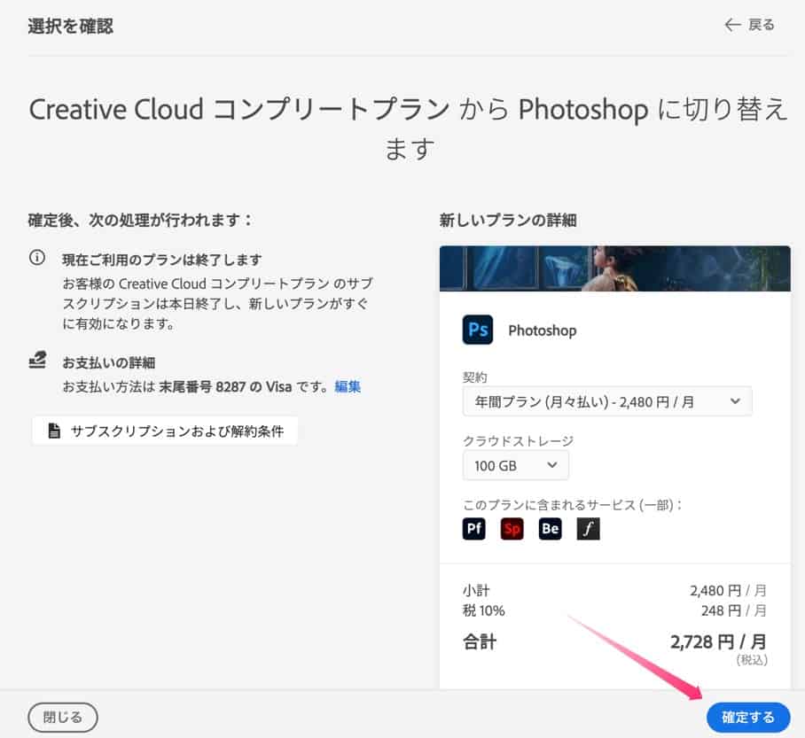Click the Adobe Portfolio Pf icon
This screenshot has width=805, height=738.
coord(474,529)
